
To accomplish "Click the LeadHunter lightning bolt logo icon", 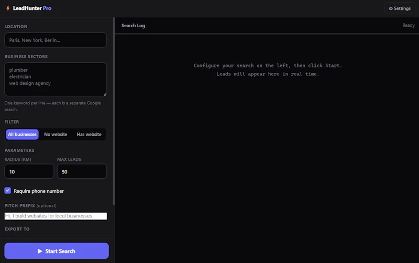I will point(8,8).
